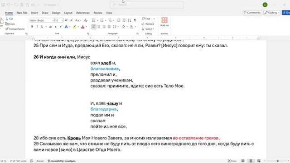
Task: Click the Copy command in Clipboard
Action: (x=10, y=24)
